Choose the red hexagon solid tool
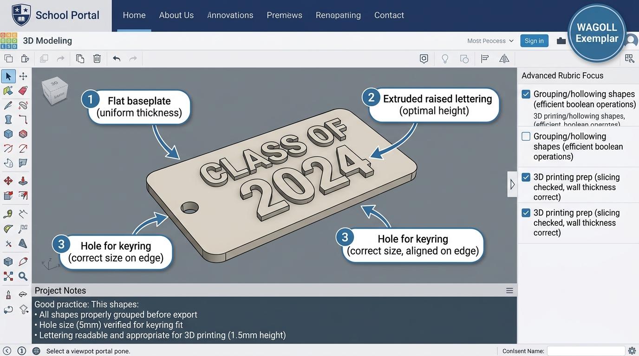The width and height of the screenshot is (639, 356). click(23, 134)
